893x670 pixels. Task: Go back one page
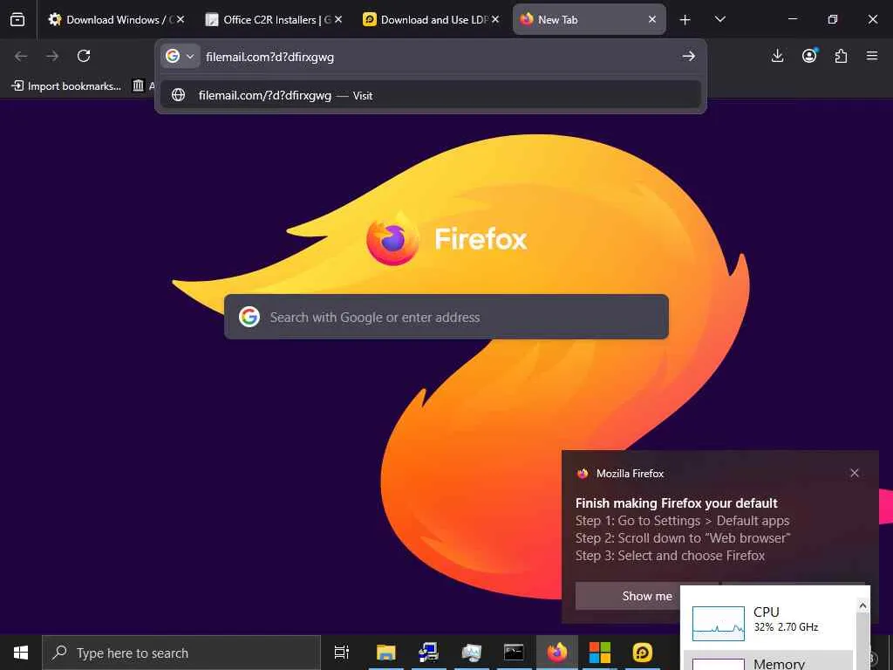21,56
